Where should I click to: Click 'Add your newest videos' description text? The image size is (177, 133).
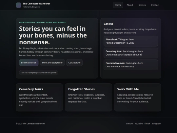point(130,31)
